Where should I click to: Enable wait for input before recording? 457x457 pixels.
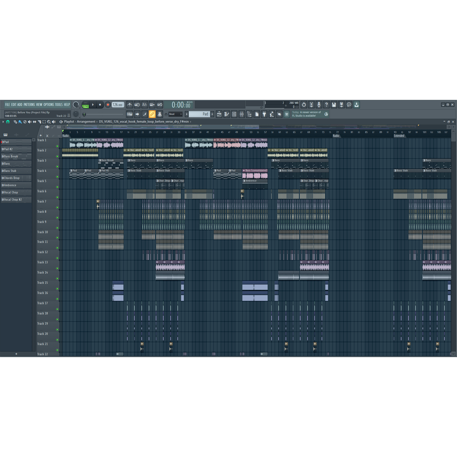coord(137,105)
